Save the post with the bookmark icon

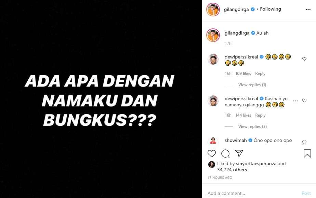307,154
